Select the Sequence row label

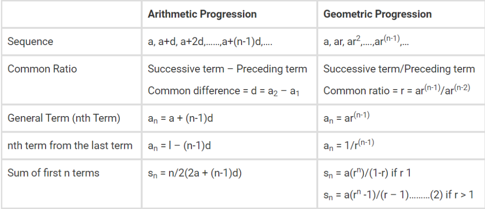pyautogui.click(x=30, y=42)
